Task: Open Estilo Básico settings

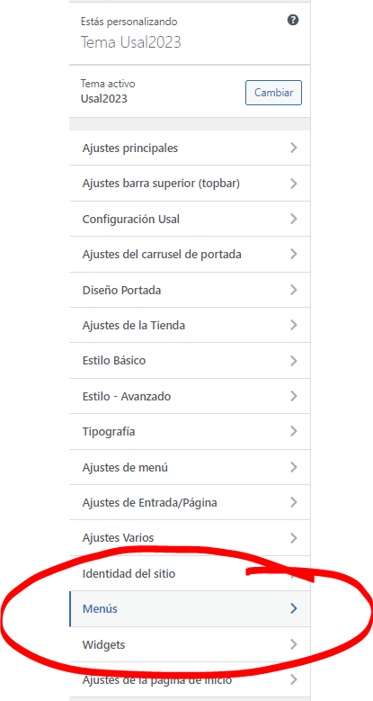Action: pyautogui.click(x=190, y=361)
